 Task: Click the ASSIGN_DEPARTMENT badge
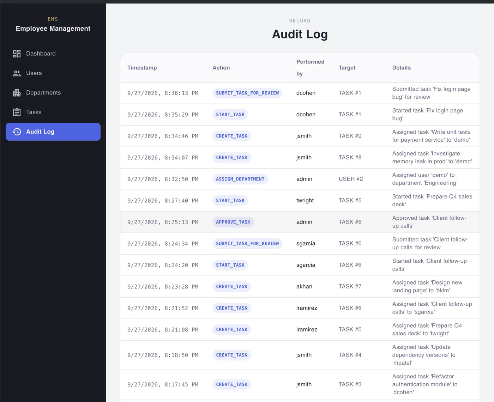tap(240, 179)
